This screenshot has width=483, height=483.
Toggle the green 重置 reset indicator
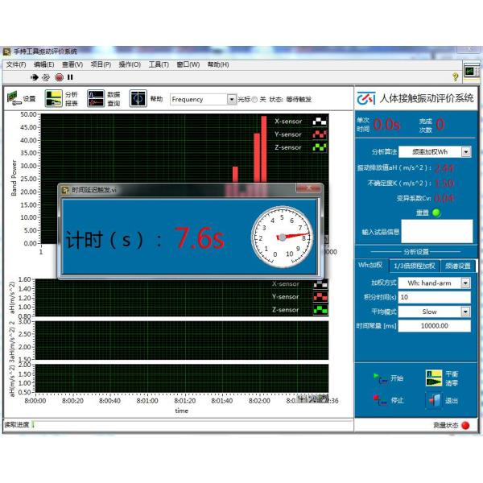point(436,213)
